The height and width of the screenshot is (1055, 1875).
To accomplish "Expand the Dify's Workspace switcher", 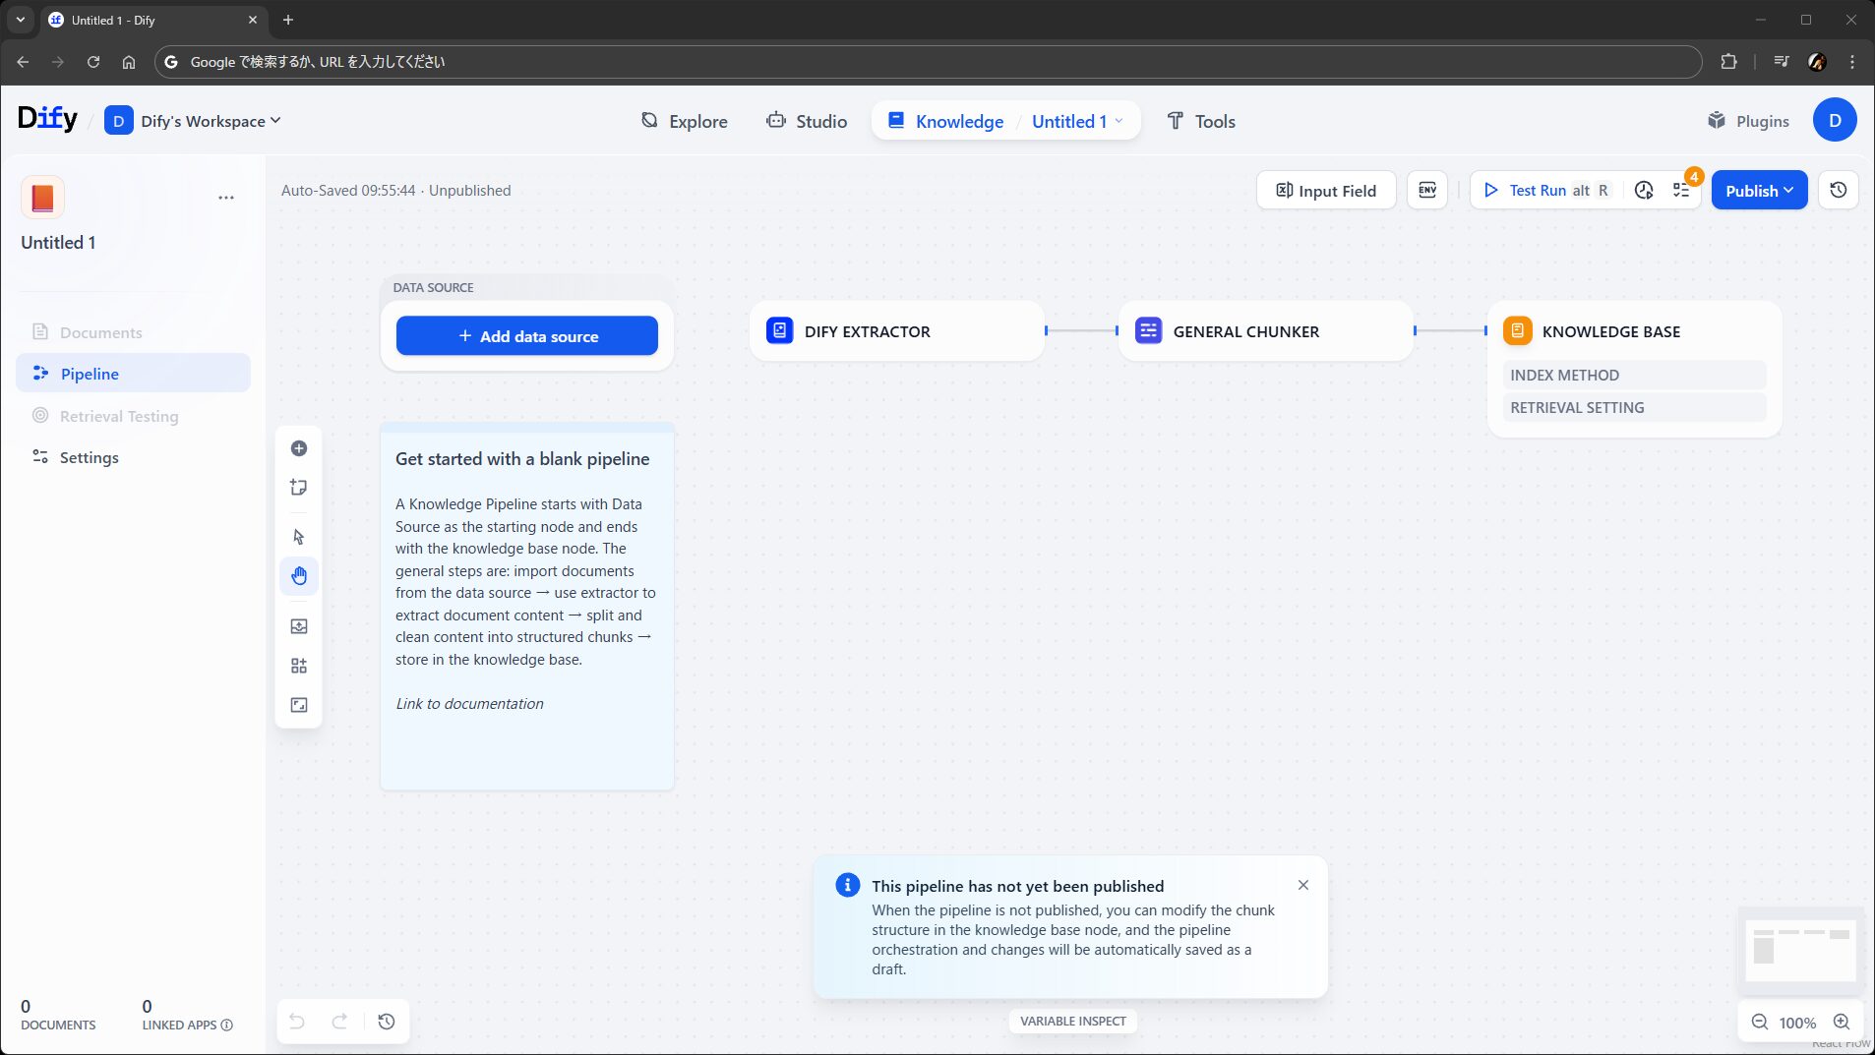I will (x=210, y=121).
